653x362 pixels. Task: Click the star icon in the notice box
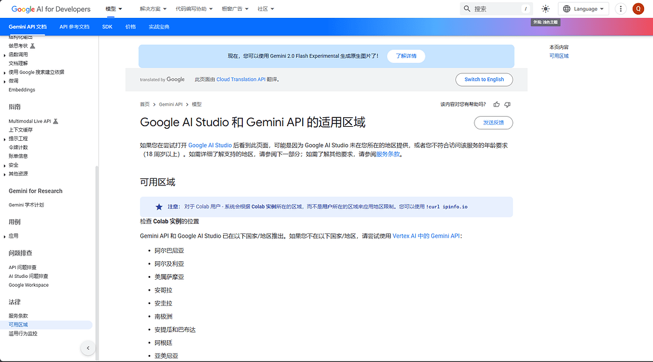point(159,206)
